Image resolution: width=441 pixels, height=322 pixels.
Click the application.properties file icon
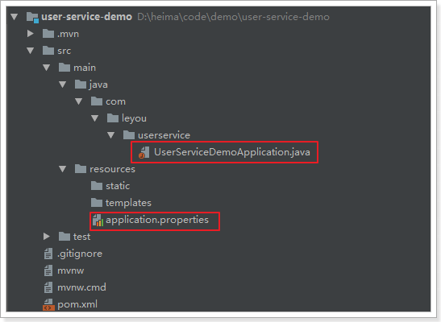98,220
